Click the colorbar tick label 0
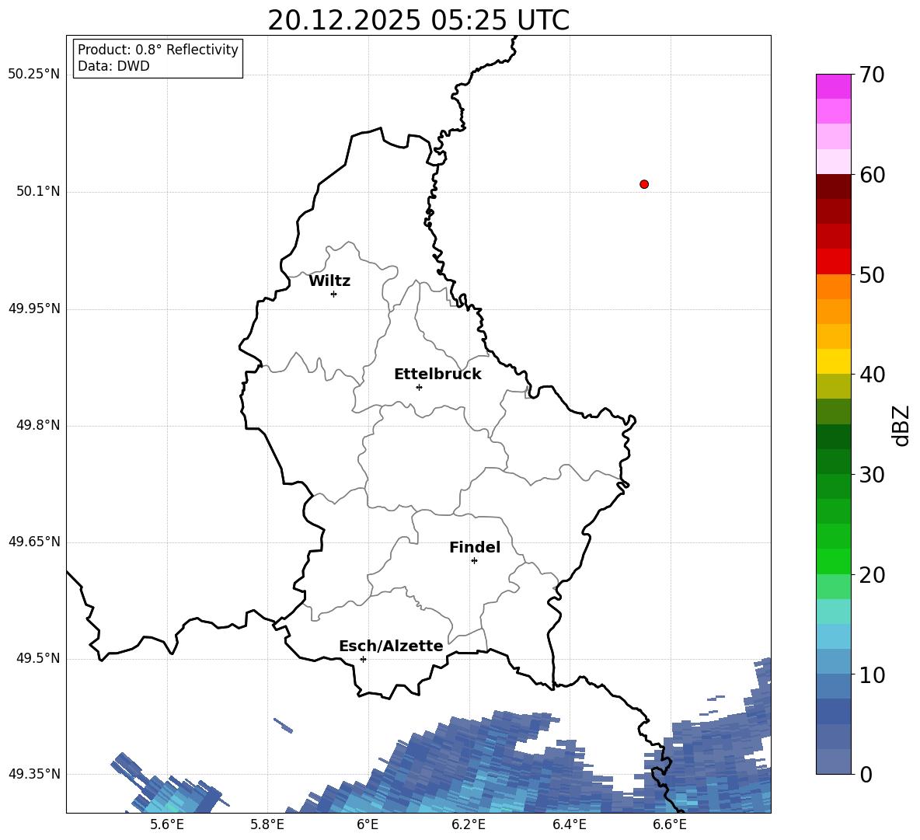 pos(866,774)
